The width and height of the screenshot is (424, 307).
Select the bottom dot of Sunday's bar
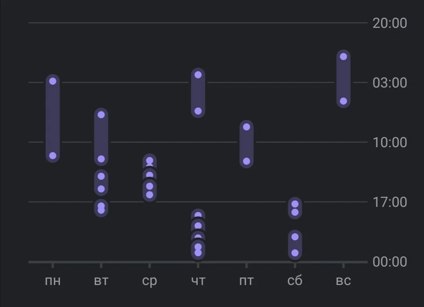[344, 101]
